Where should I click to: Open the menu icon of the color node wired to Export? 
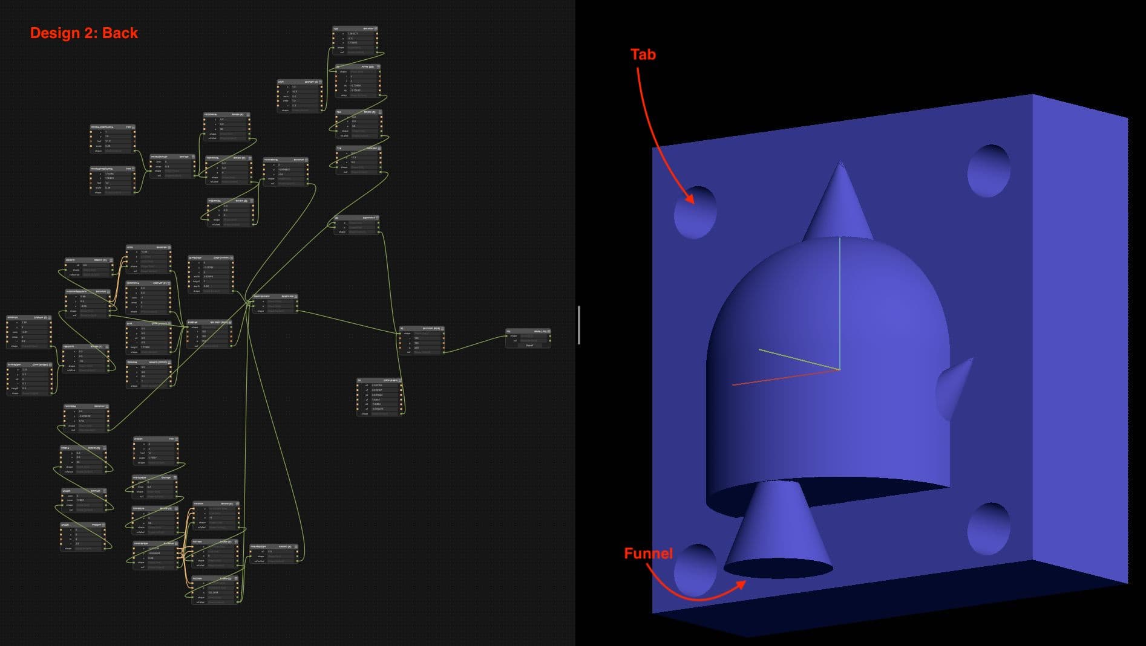click(x=442, y=329)
